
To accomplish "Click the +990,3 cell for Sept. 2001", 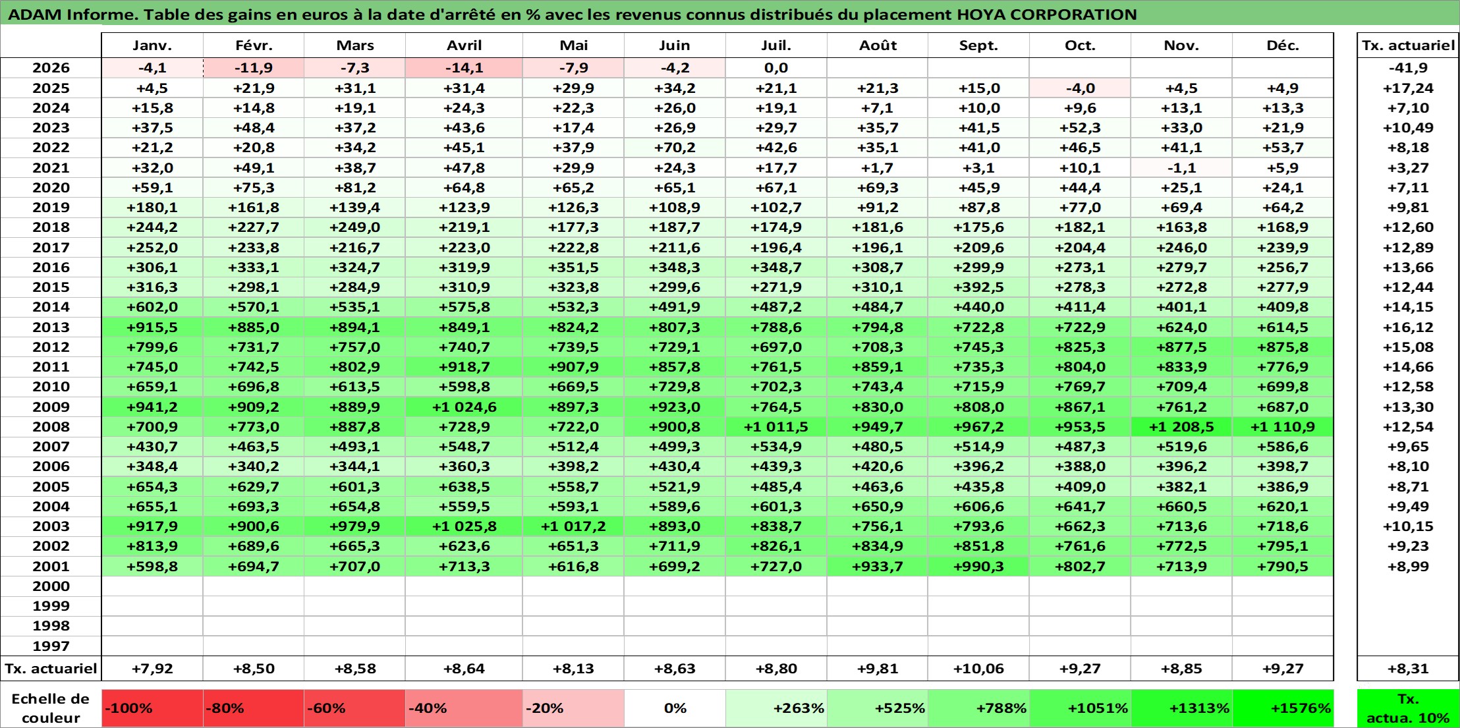I will [x=978, y=567].
